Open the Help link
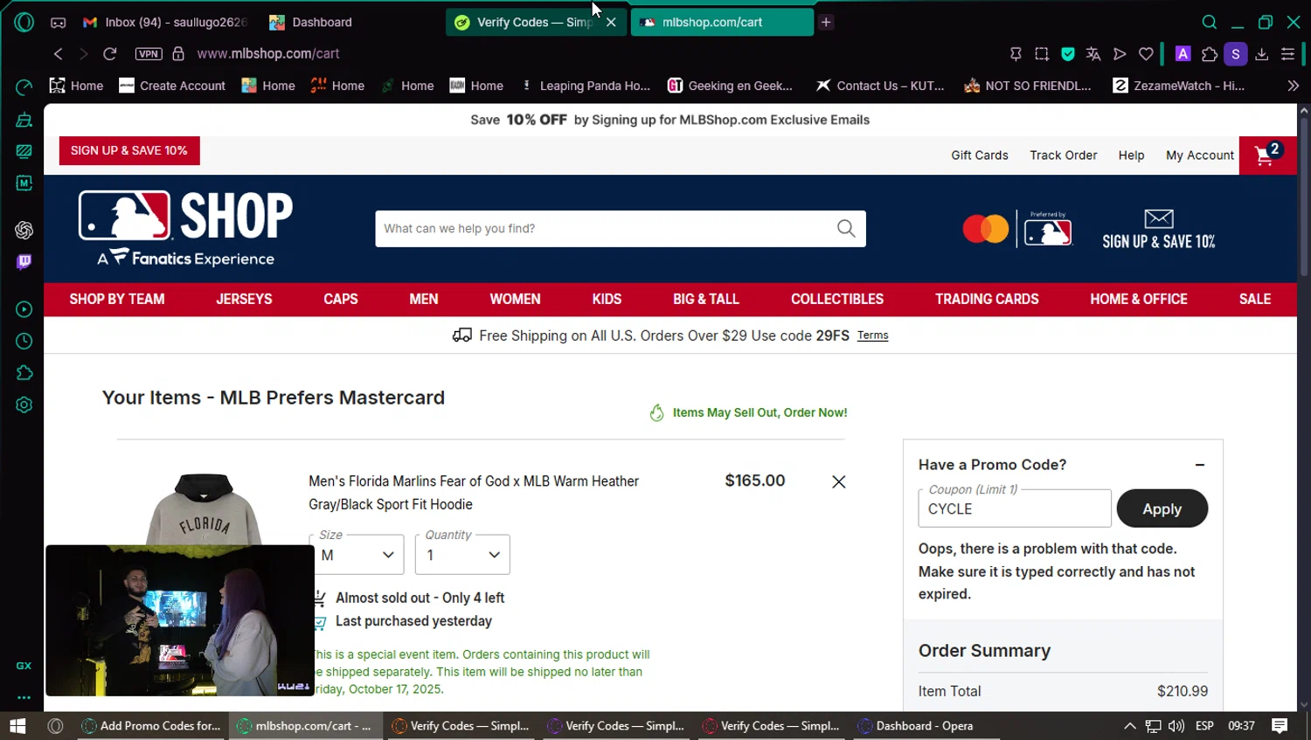The image size is (1311, 740). point(1131,156)
